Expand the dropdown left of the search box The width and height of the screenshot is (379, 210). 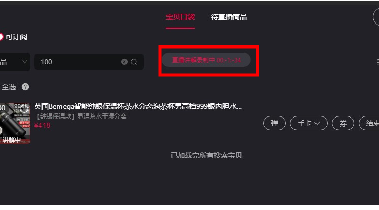[15, 62]
